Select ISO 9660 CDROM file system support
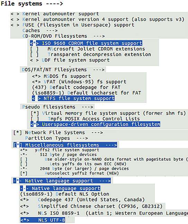188x224 pixels. (x=86, y=43)
